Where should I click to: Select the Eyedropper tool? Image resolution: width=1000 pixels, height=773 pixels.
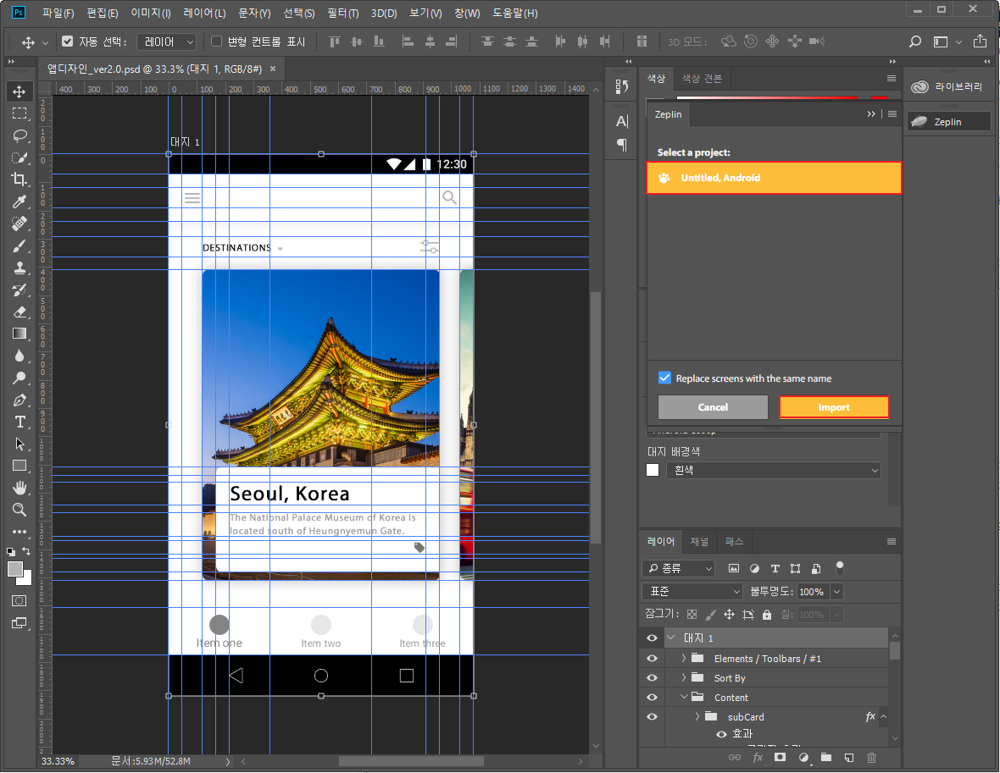[x=19, y=202]
